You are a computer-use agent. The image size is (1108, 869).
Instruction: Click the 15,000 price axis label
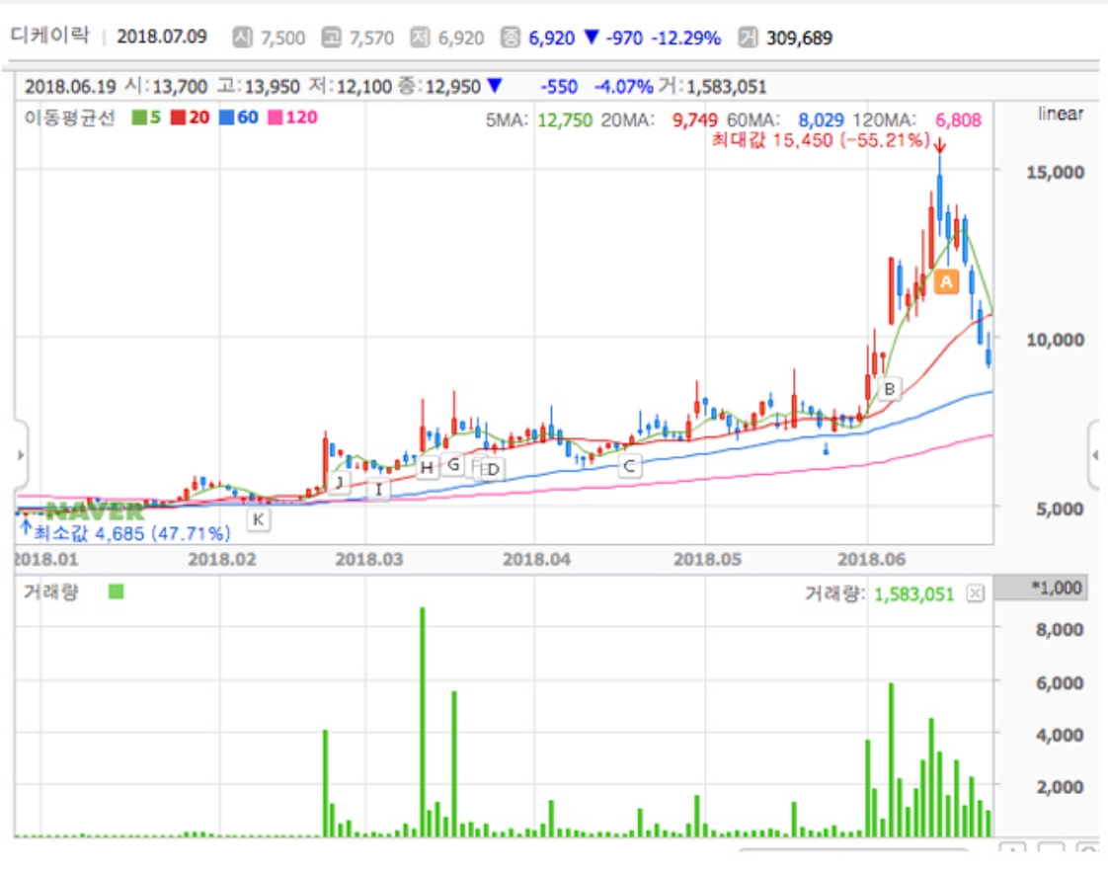[1055, 172]
